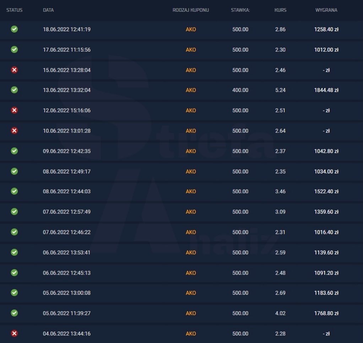Viewport: 363px width, 343px height.
Task: Sort by the STATUS column header
Action: (14, 10)
